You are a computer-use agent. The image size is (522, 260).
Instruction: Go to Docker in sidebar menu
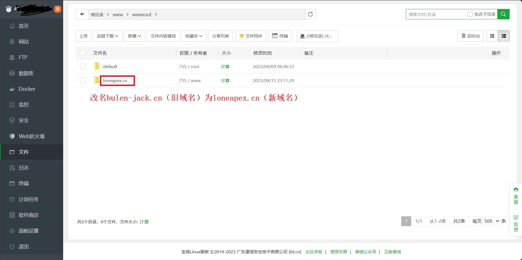point(27,89)
